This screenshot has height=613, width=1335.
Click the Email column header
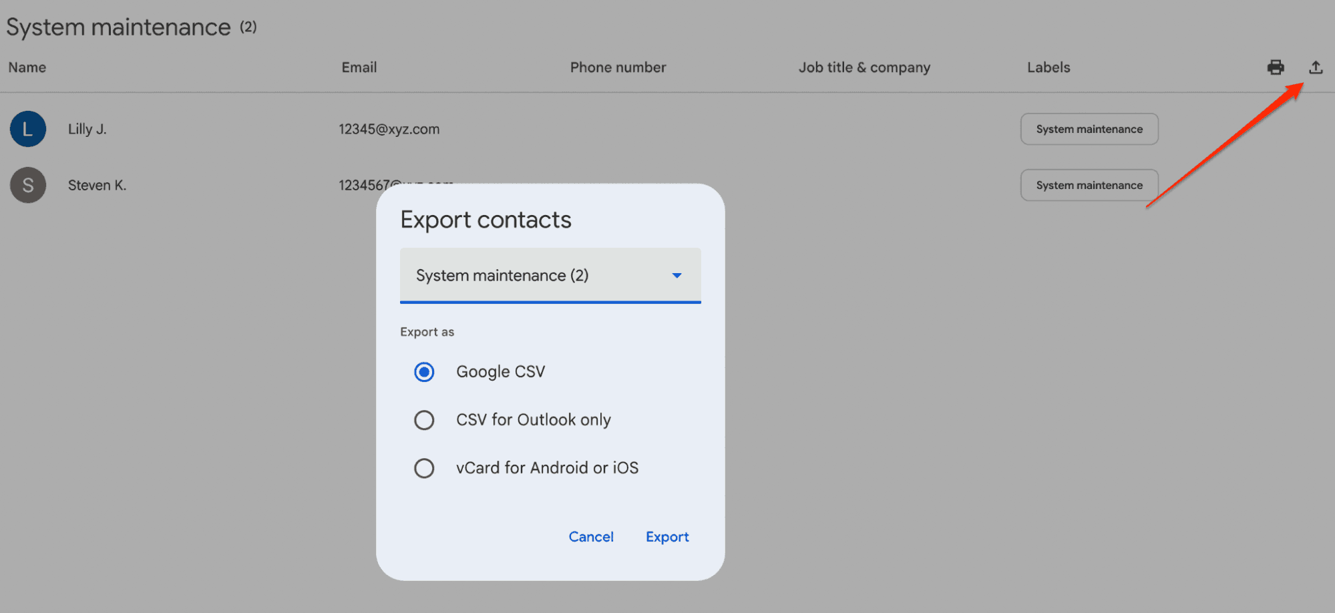coord(359,67)
